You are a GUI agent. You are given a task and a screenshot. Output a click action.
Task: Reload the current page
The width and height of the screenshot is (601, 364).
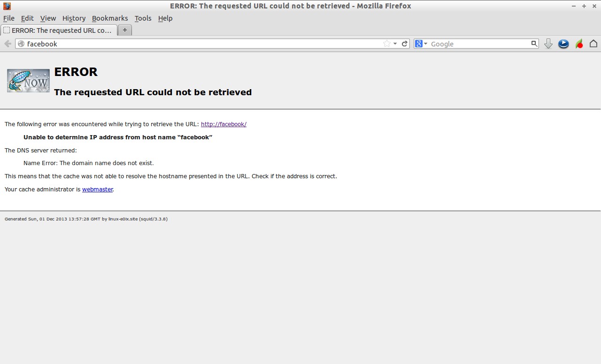tap(404, 44)
